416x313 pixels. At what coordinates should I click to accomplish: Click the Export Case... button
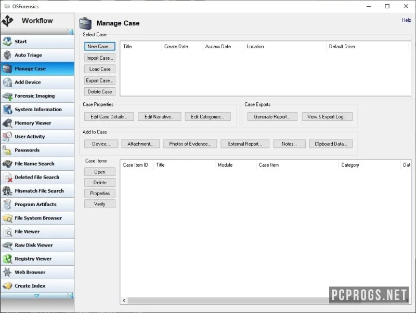[100, 80]
